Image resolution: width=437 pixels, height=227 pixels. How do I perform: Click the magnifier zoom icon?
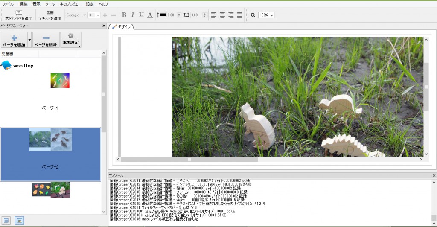(253, 15)
